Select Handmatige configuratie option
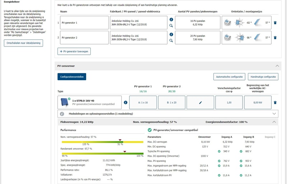Image resolution: width=287 pixels, height=184 pixels. pyautogui.click(x=263, y=77)
